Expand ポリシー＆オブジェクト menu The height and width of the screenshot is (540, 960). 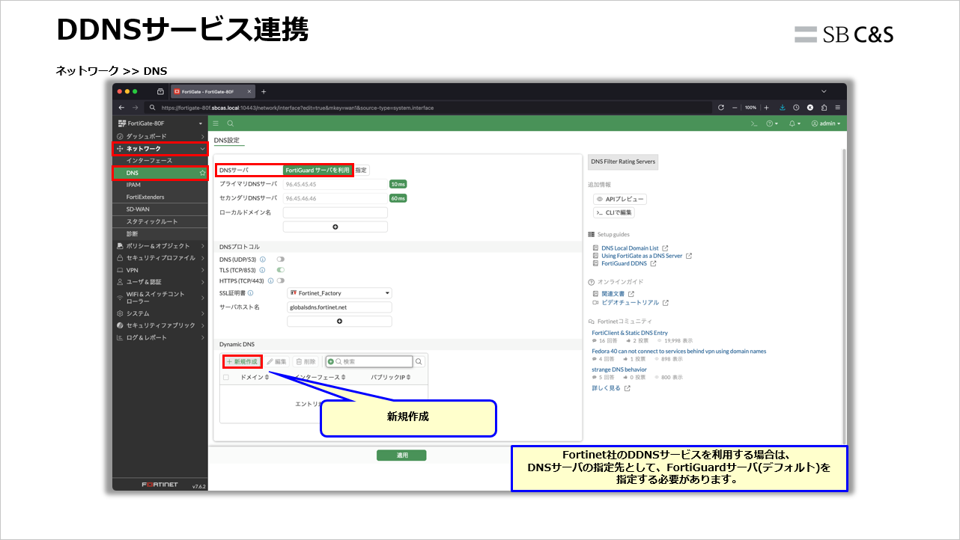coord(160,246)
